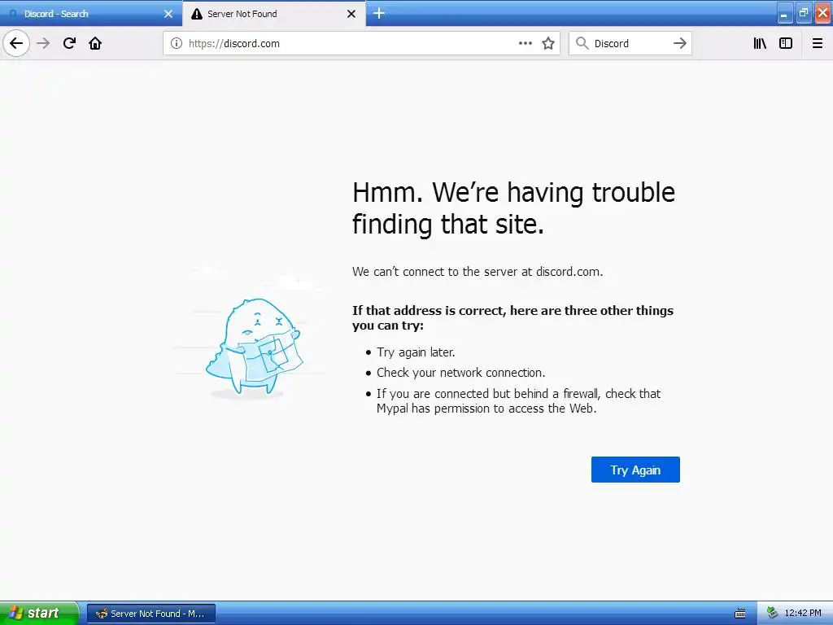Viewport: 833px width, 625px height.
Task: Bookmark this page with the star
Action: pos(548,43)
